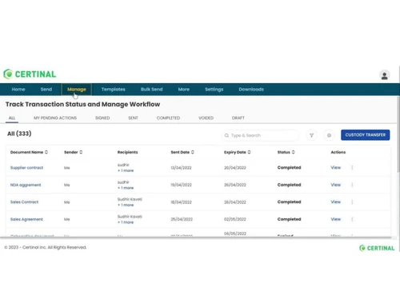
Task: Sort by Sender column
Action: pos(81,152)
